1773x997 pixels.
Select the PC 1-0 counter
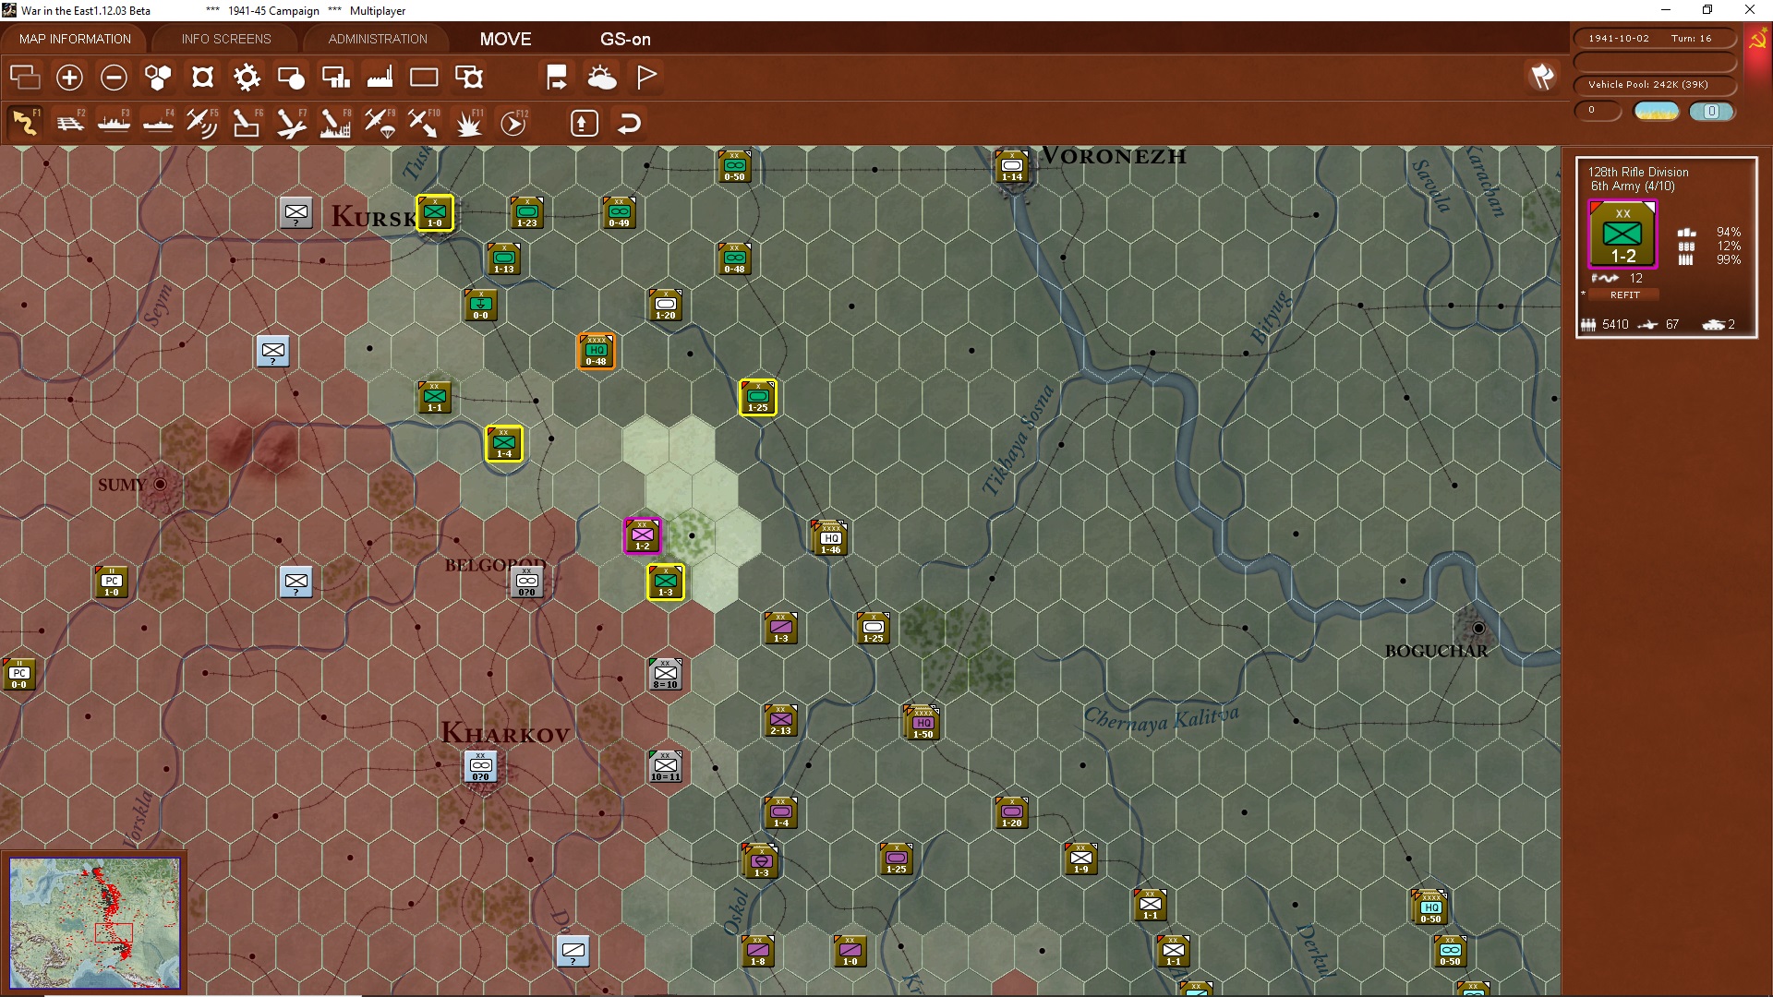point(112,582)
